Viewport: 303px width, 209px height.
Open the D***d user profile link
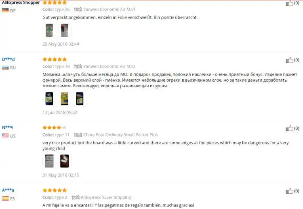click(x=8, y=59)
